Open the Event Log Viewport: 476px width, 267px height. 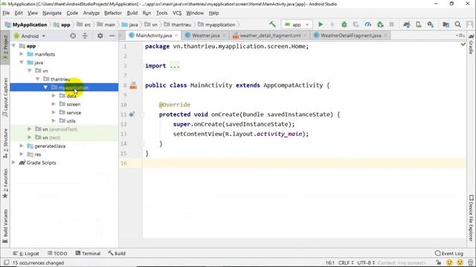pos(449,254)
